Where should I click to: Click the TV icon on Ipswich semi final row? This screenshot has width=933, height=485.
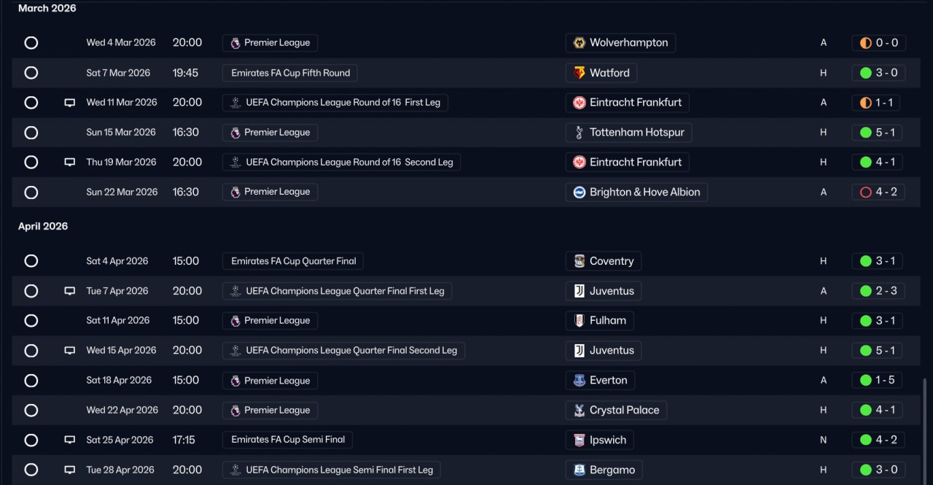[70, 441]
